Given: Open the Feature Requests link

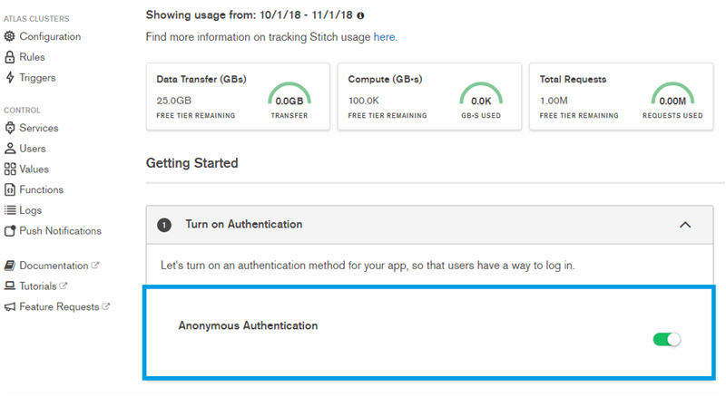Looking at the screenshot, I should click(x=59, y=307).
